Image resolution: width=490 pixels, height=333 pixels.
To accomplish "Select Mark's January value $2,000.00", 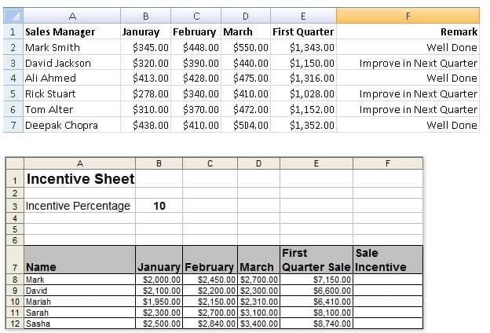I will pos(159,279).
